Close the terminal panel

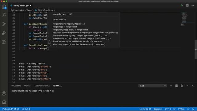click(193, 86)
